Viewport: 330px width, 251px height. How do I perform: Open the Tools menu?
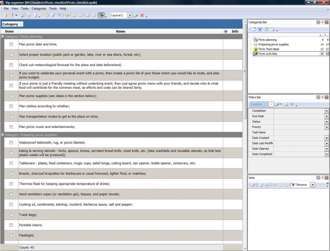point(53,8)
